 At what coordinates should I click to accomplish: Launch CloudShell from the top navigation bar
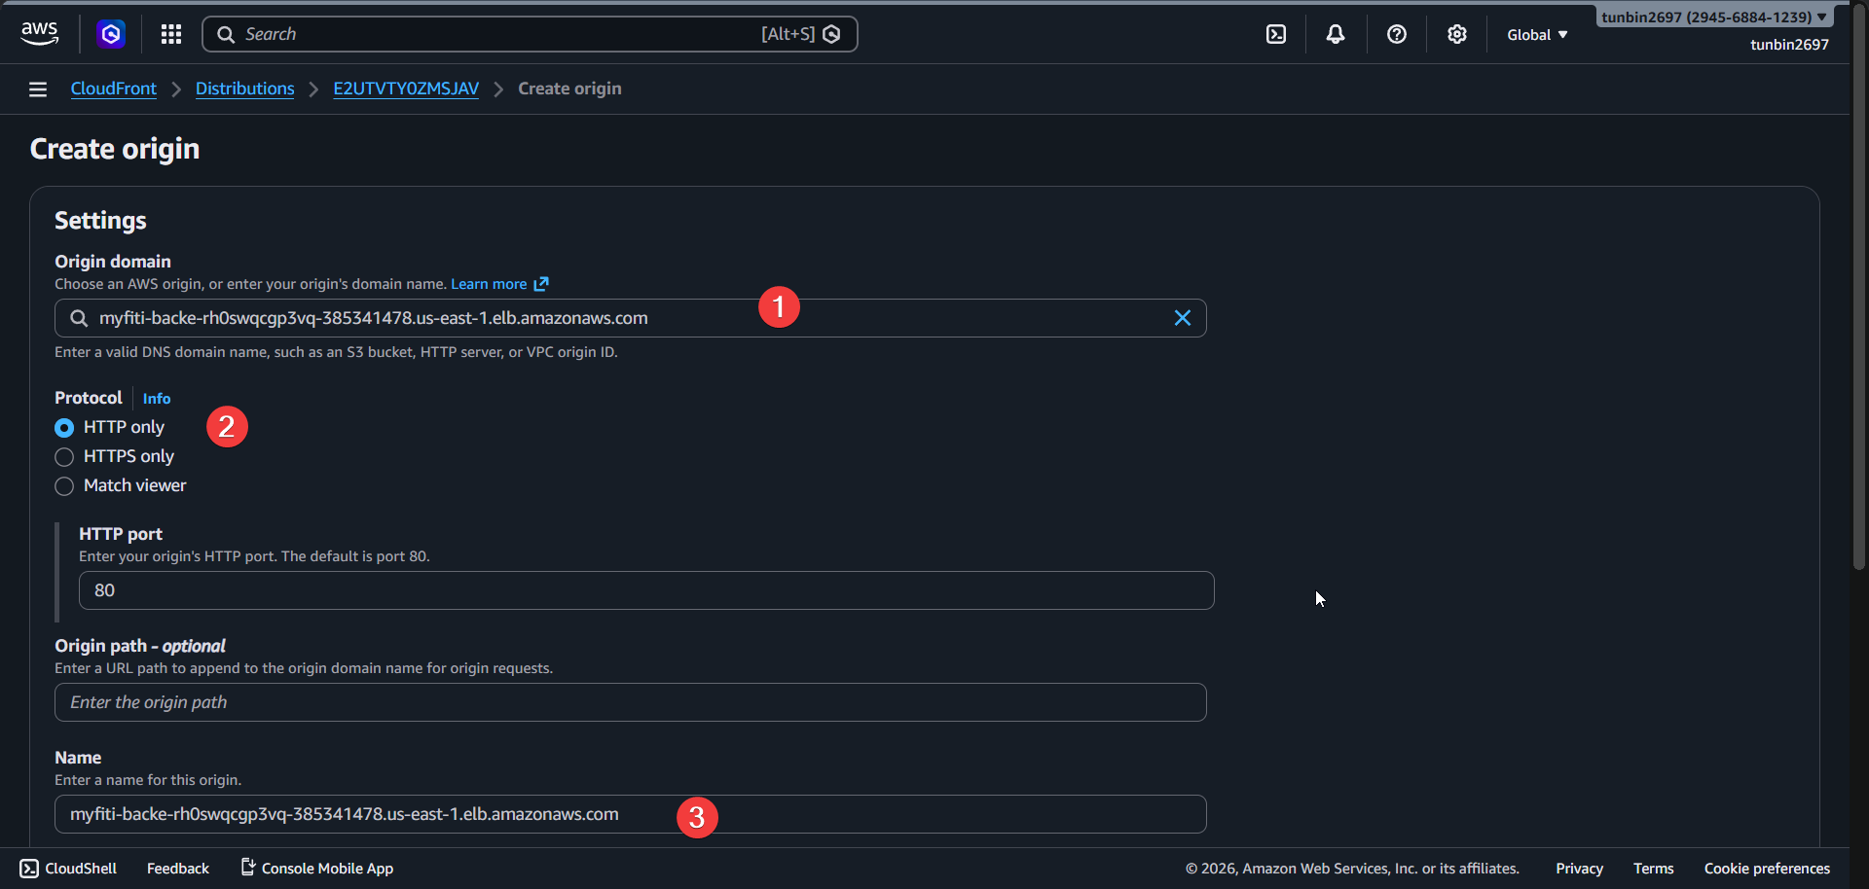pos(1276,33)
